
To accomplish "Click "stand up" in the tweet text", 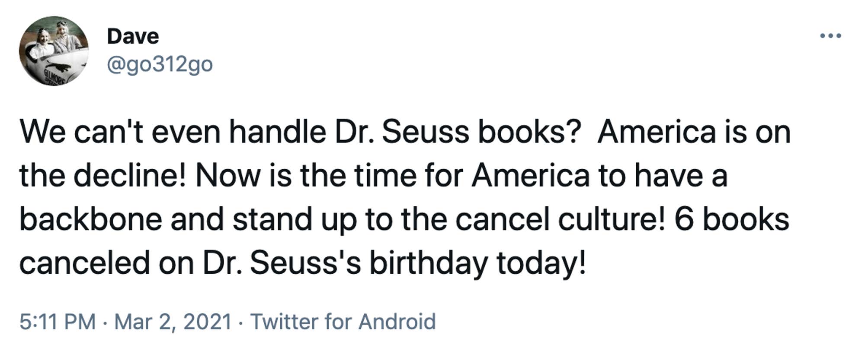I will [295, 219].
